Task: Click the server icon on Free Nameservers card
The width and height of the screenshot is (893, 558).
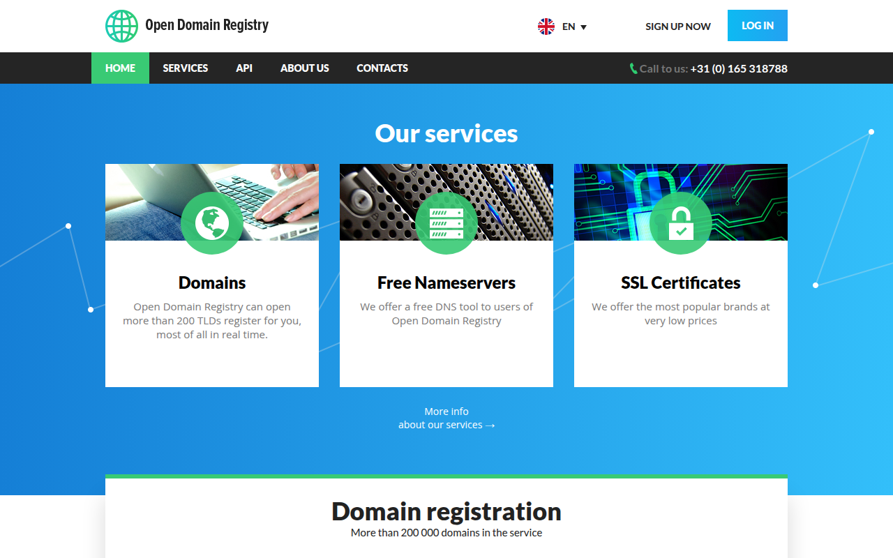Action: click(446, 223)
